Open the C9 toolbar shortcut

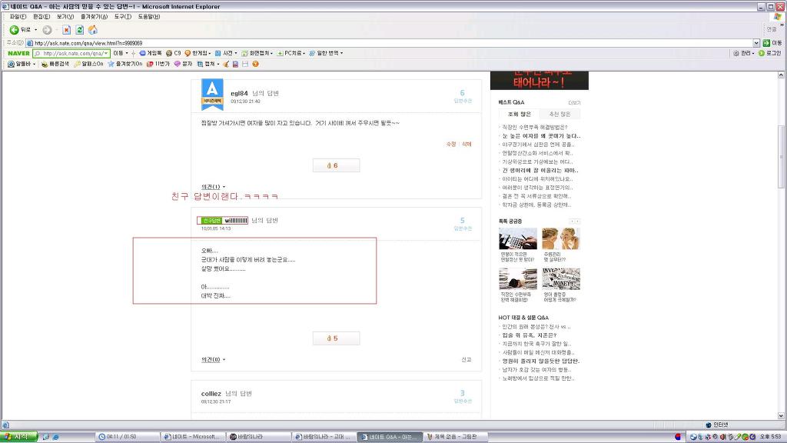coord(173,53)
